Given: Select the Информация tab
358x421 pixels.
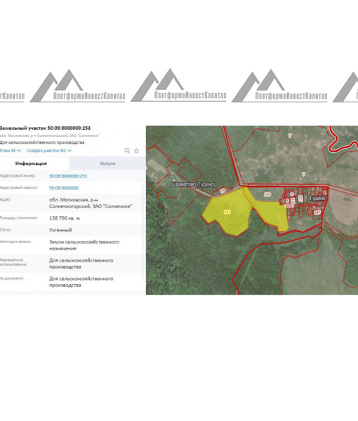Looking at the screenshot, I should (x=31, y=163).
